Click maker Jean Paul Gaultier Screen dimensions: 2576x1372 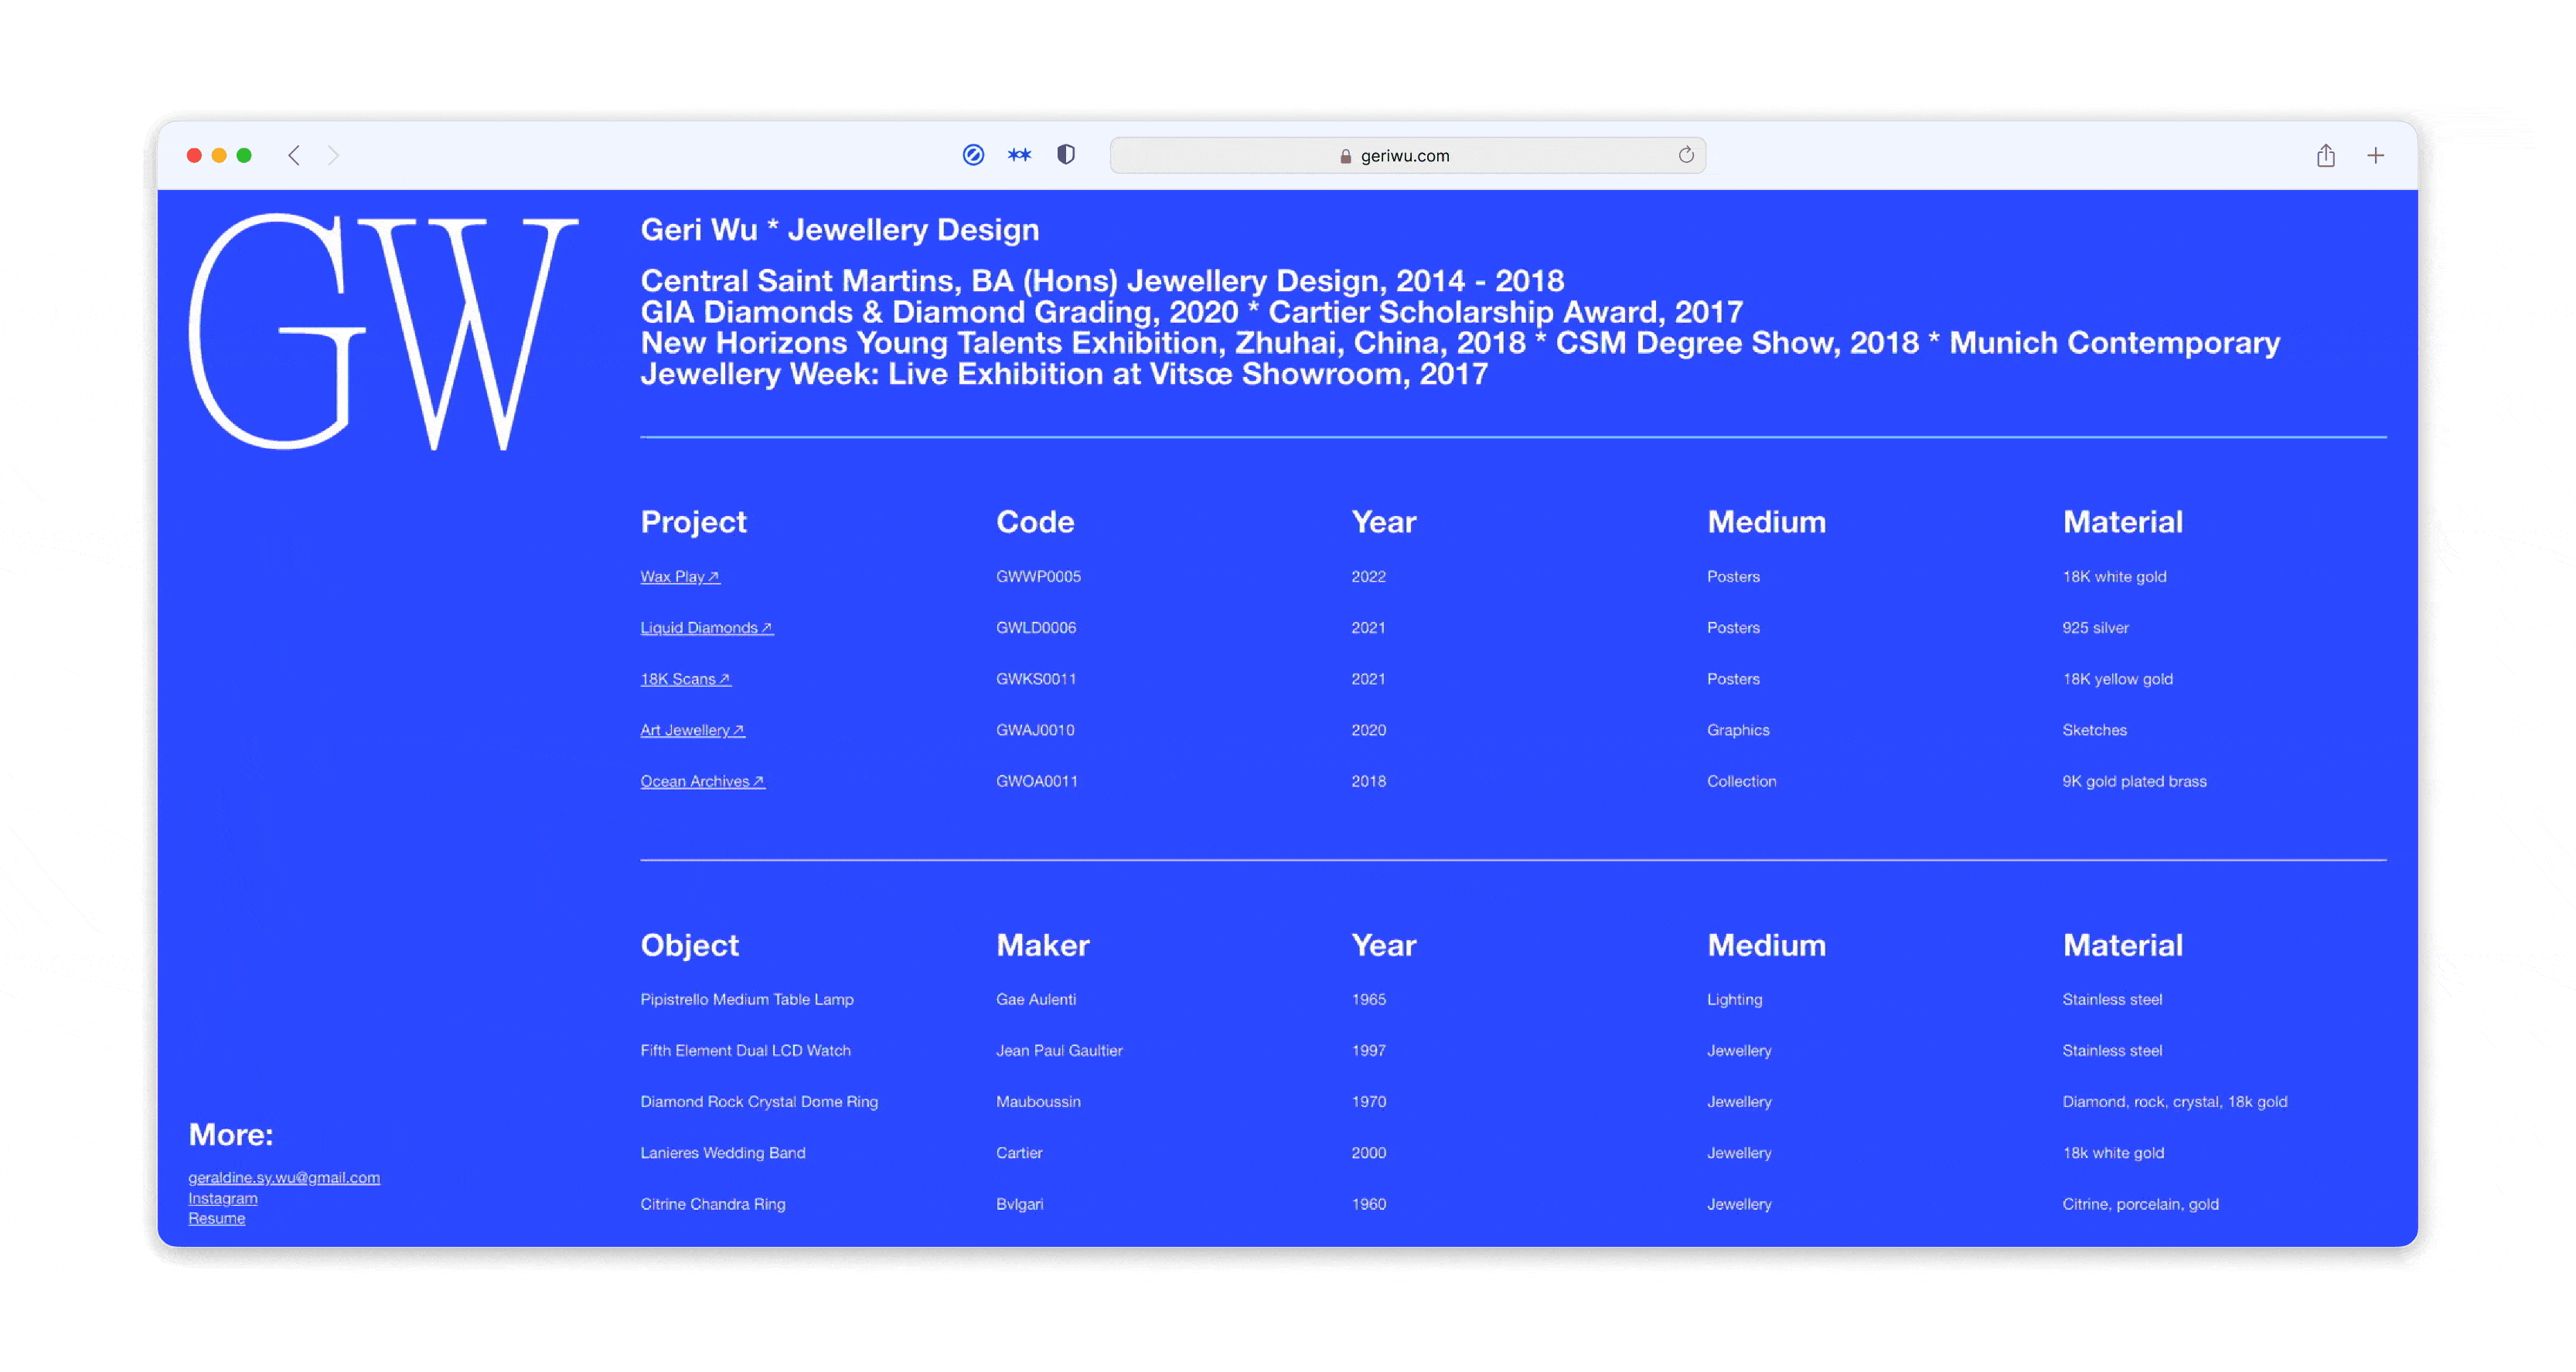[1059, 1050]
